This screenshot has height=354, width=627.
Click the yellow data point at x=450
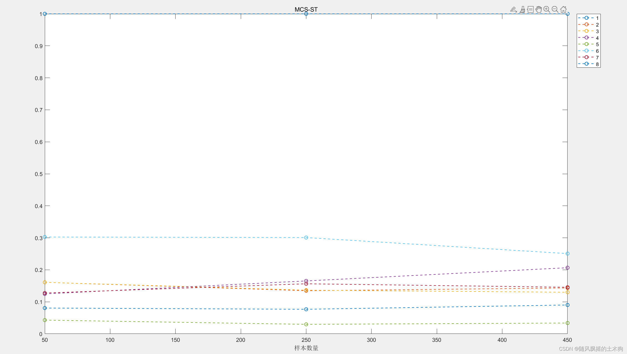point(567,292)
